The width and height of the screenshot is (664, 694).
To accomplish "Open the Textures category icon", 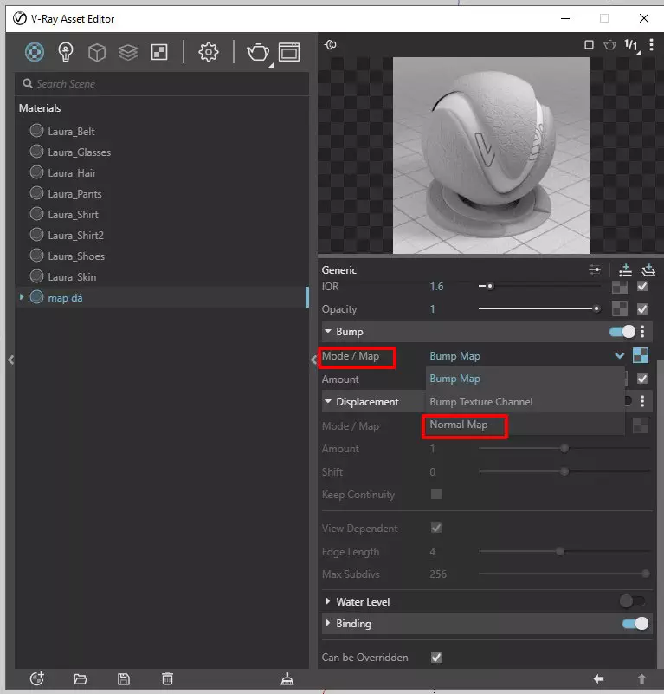I will click(x=159, y=53).
